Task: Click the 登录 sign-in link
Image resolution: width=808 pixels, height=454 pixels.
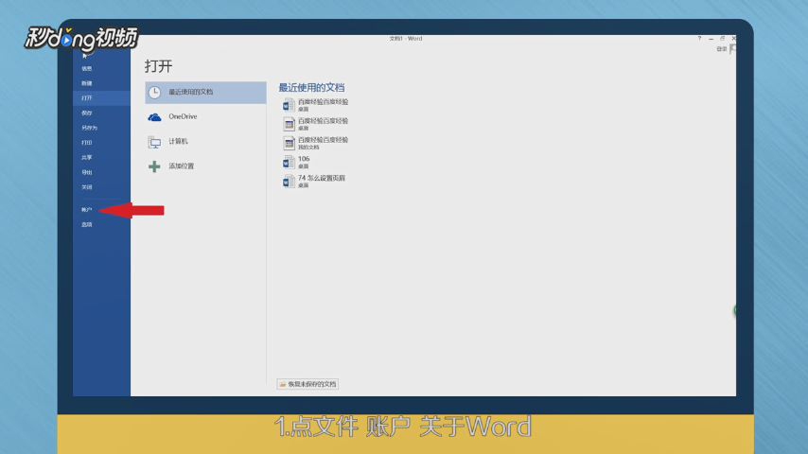Action: pos(721,49)
